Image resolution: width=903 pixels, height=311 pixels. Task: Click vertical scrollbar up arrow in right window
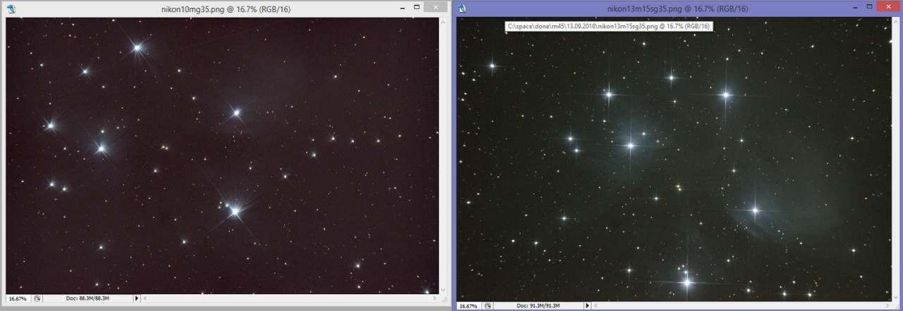tap(897, 20)
